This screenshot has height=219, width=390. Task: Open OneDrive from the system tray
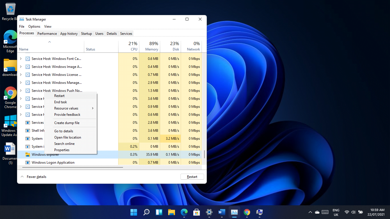pyautogui.click(x=317, y=212)
